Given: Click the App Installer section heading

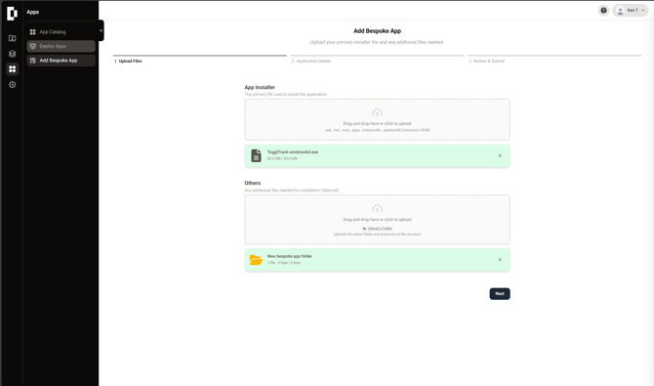Looking at the screenshot, I should click(x=260, y=87).
